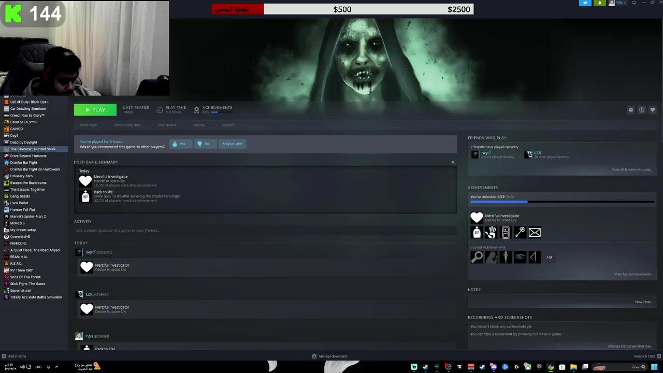
Task: Click the achievements progress bar
Action: [562, 202]
